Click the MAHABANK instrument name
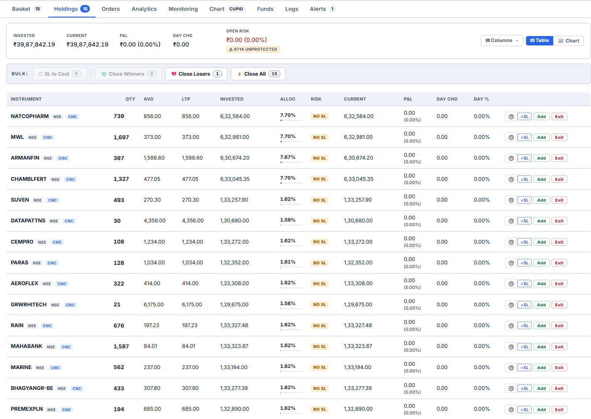591x419 pixels. click(x=27, y=346)
